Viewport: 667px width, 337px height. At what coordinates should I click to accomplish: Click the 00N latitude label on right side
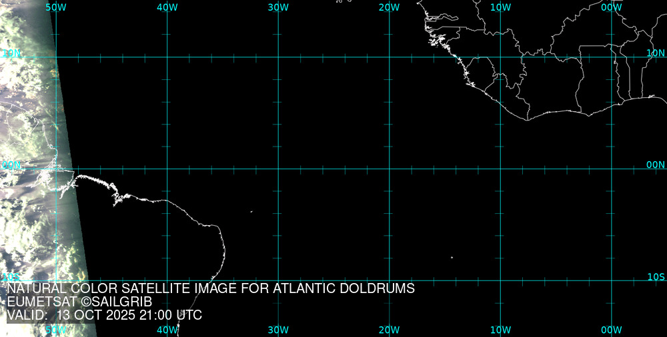(x=656, y=165)
